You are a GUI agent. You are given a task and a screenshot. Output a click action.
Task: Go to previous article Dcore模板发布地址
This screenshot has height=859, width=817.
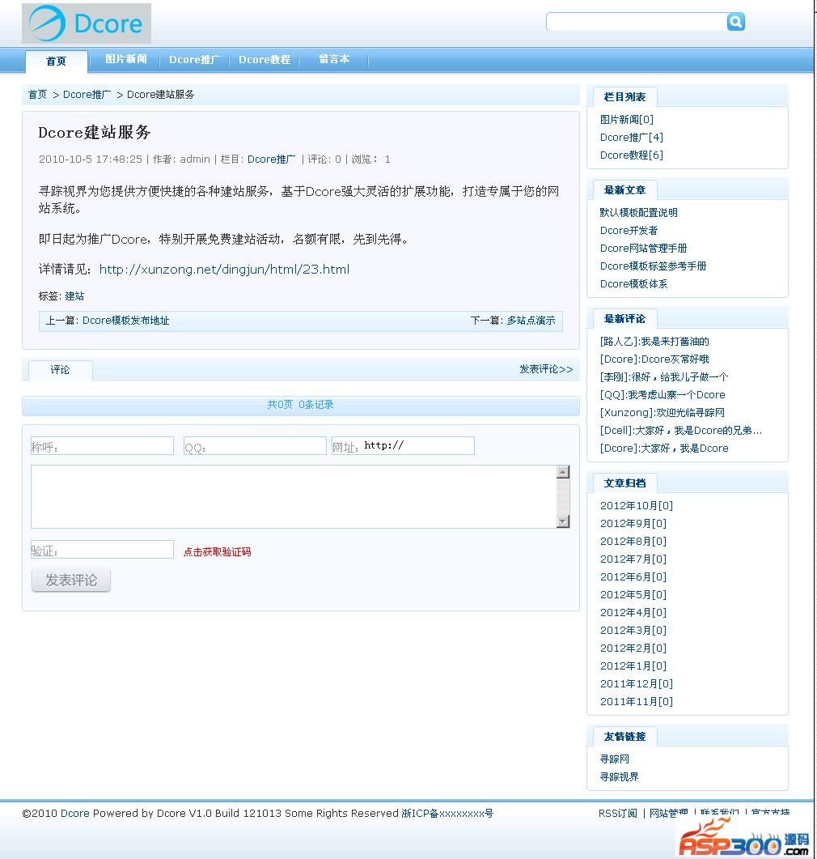pyautogui.click(x=126, y=321)
